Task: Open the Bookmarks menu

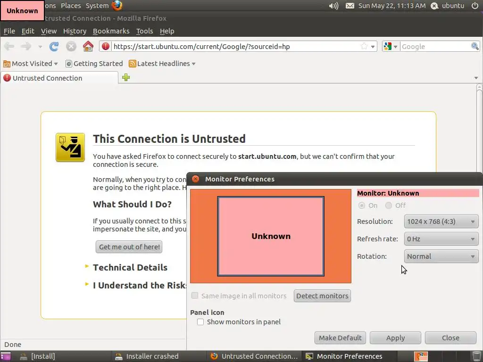Action: point(111,31)
